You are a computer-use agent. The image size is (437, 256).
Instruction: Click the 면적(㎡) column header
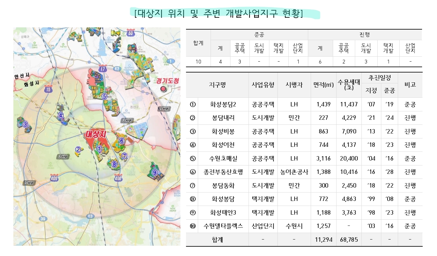pos(323,85)
